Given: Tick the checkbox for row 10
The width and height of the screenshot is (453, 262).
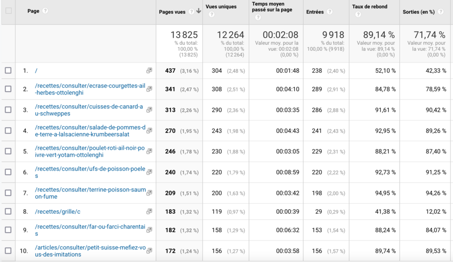Looking at the screenshot, I should coord(8,251).
